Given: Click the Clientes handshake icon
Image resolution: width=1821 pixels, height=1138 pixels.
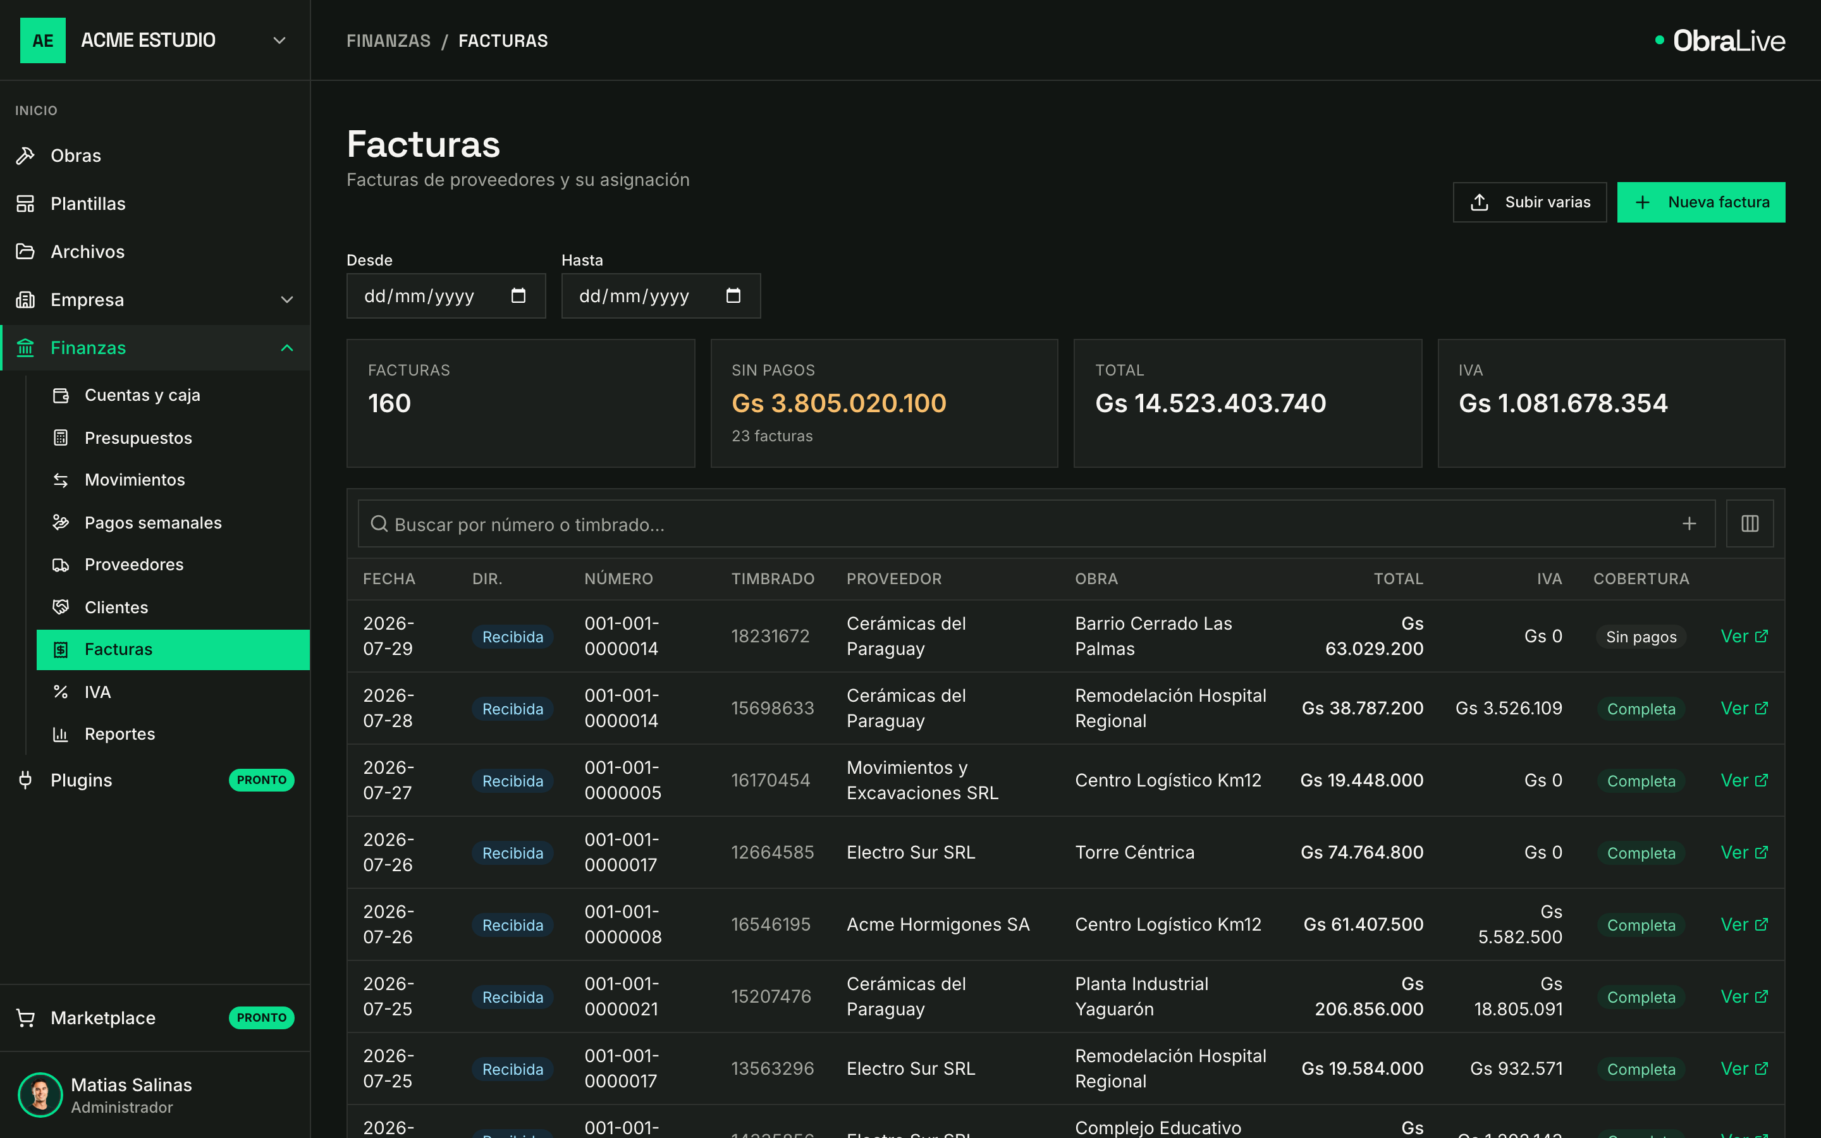Looking at the screenshot, I should (61, 607).
